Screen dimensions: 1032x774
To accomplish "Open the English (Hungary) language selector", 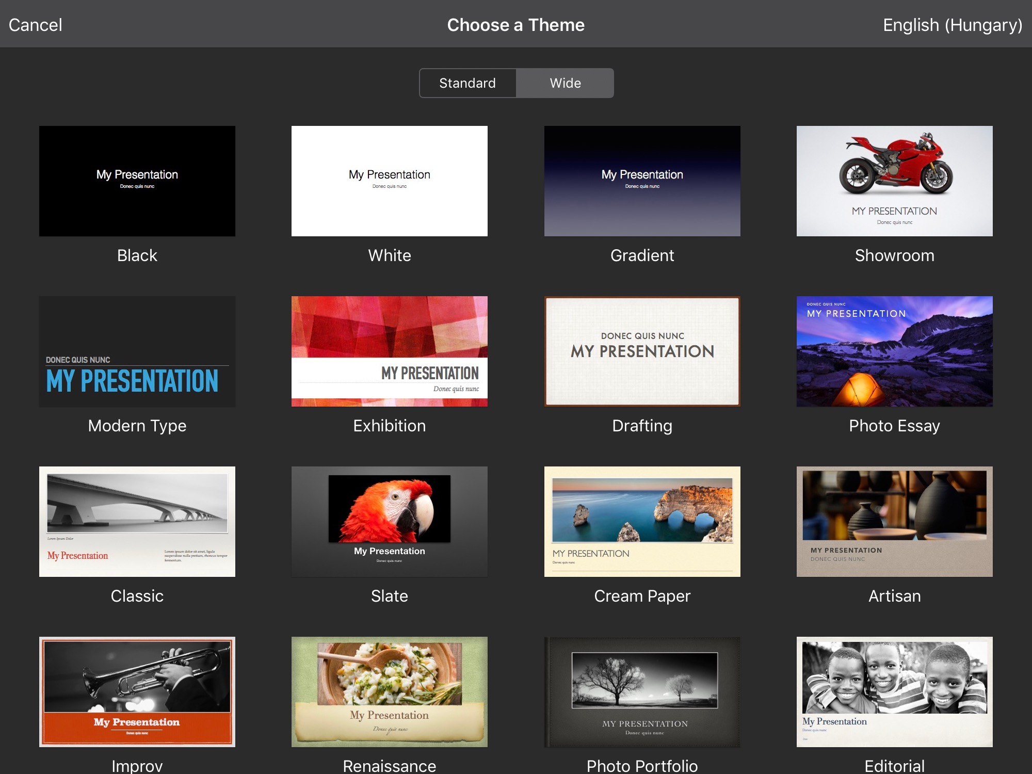I will 953,25.
